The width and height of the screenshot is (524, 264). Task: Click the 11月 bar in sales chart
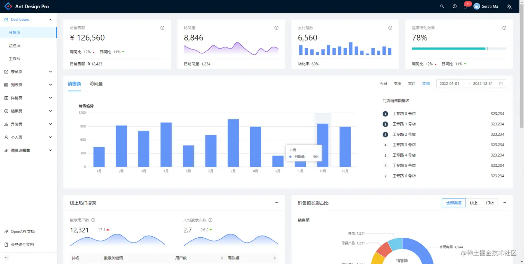tap(323, 145)
